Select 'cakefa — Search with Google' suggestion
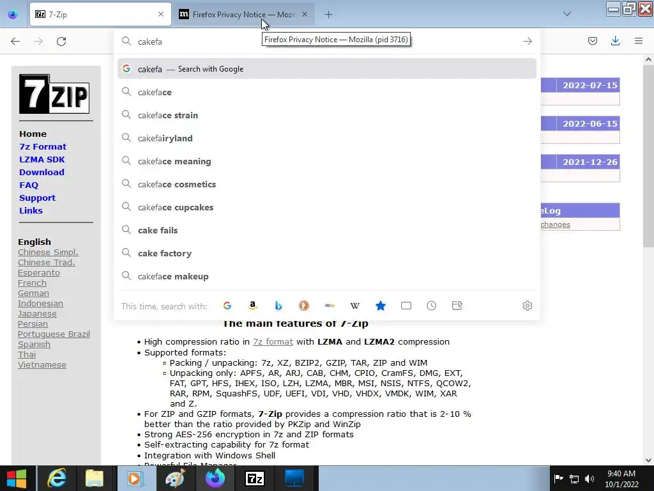This screenshot has width=654, height=491. (x=327, y=69)
